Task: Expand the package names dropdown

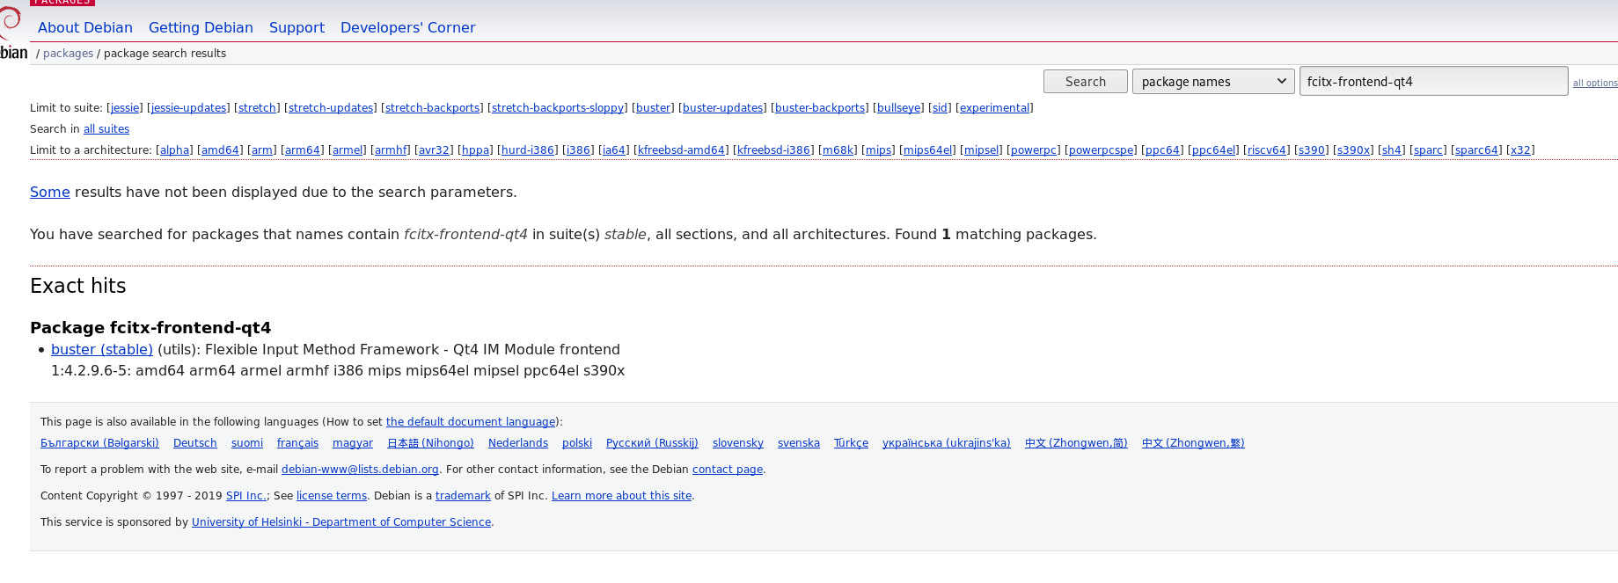Action: [1213, 82]
